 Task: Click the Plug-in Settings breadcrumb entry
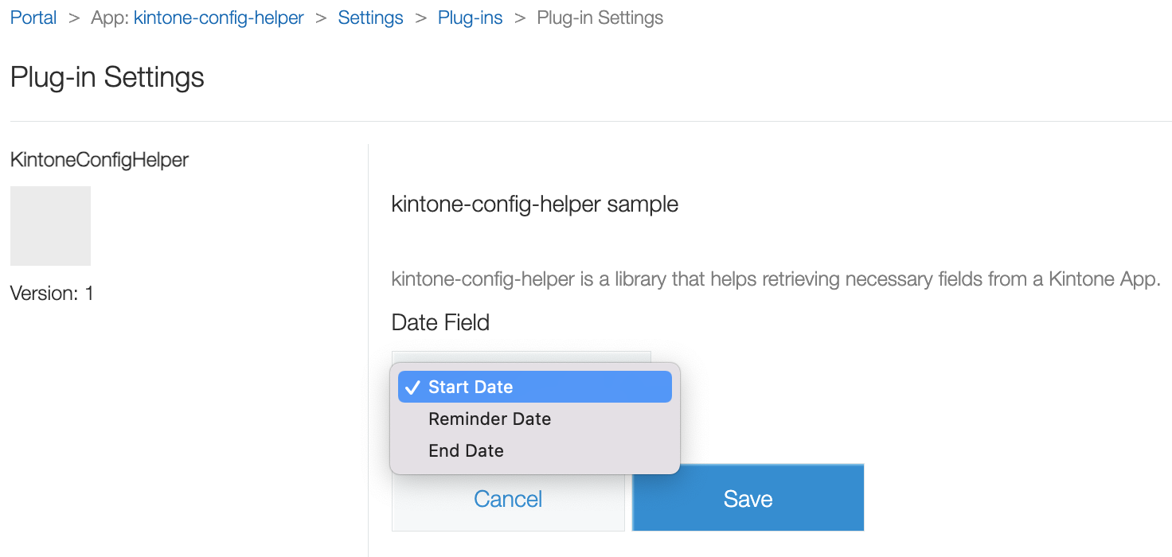coord(600,18)
